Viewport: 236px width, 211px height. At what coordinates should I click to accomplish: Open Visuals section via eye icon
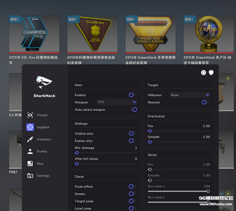30,115
